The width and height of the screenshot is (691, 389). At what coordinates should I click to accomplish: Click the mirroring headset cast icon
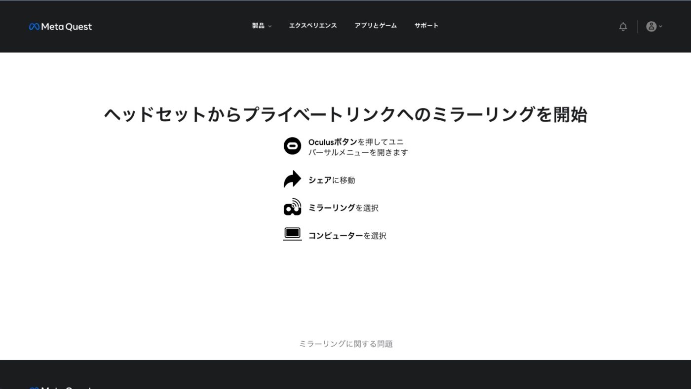click(x=292, y=207)
